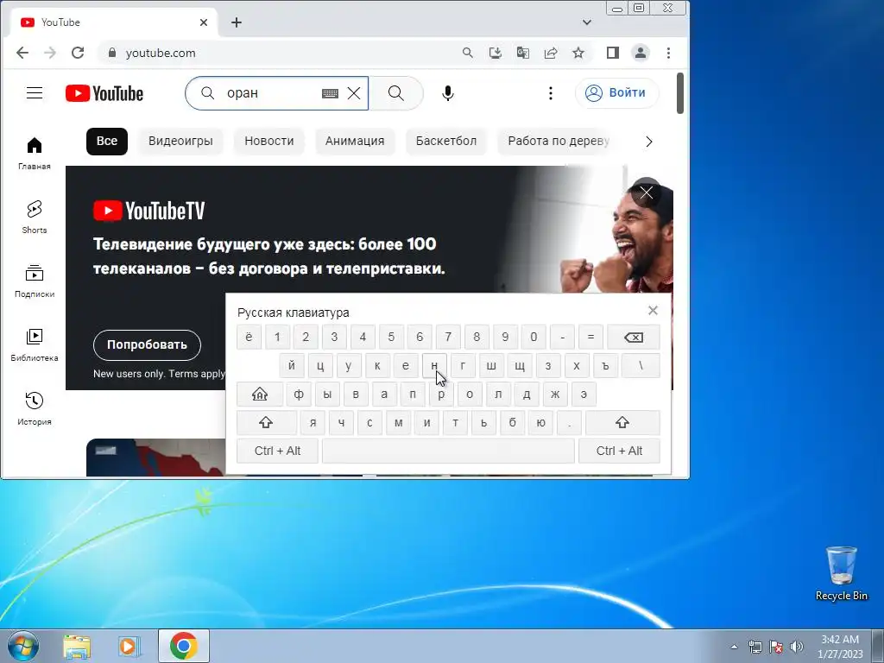884x663 pixels.
Task: Toggle the left shift key on virtual keyboard
Action: [x=266, y=422]
